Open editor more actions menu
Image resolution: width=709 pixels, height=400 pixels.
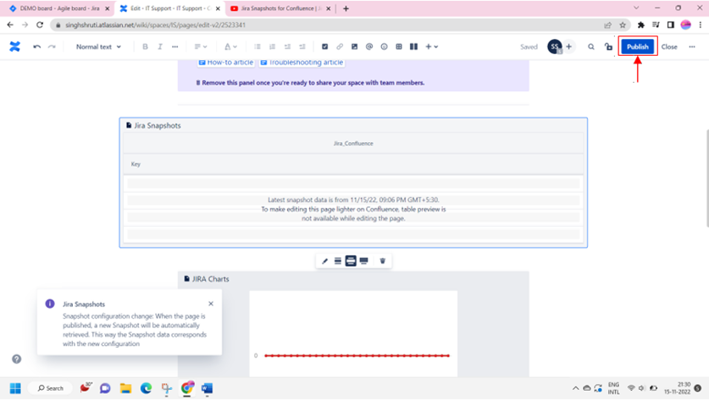coord(692,47)
